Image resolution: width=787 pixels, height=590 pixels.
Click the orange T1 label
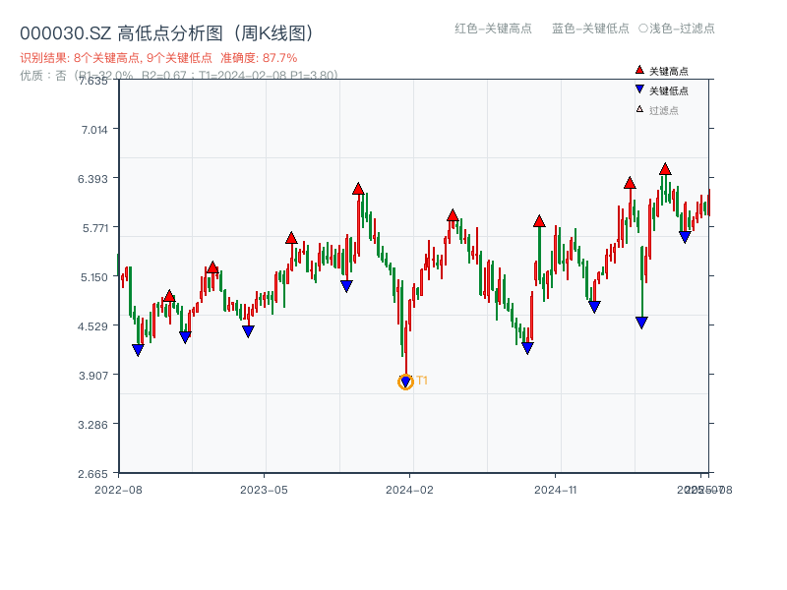tap(422, 381)
